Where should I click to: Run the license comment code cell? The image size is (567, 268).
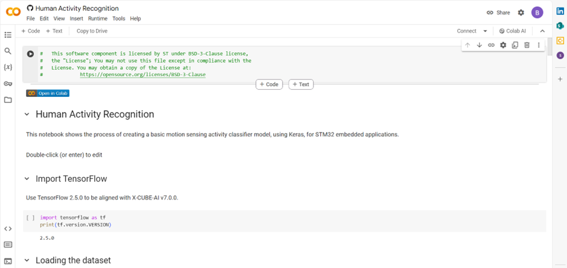click(30, 54)
